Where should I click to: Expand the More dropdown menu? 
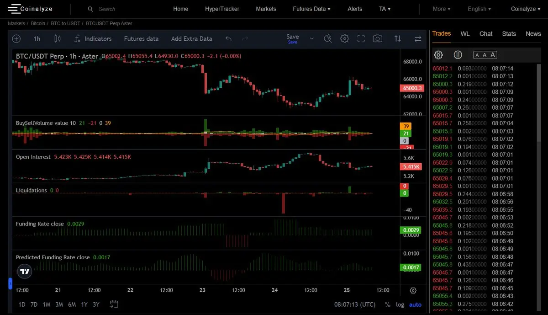pyautogui.click(x=442, y=9)
